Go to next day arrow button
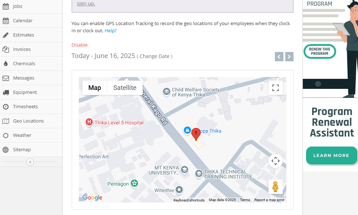 point(289,57)
